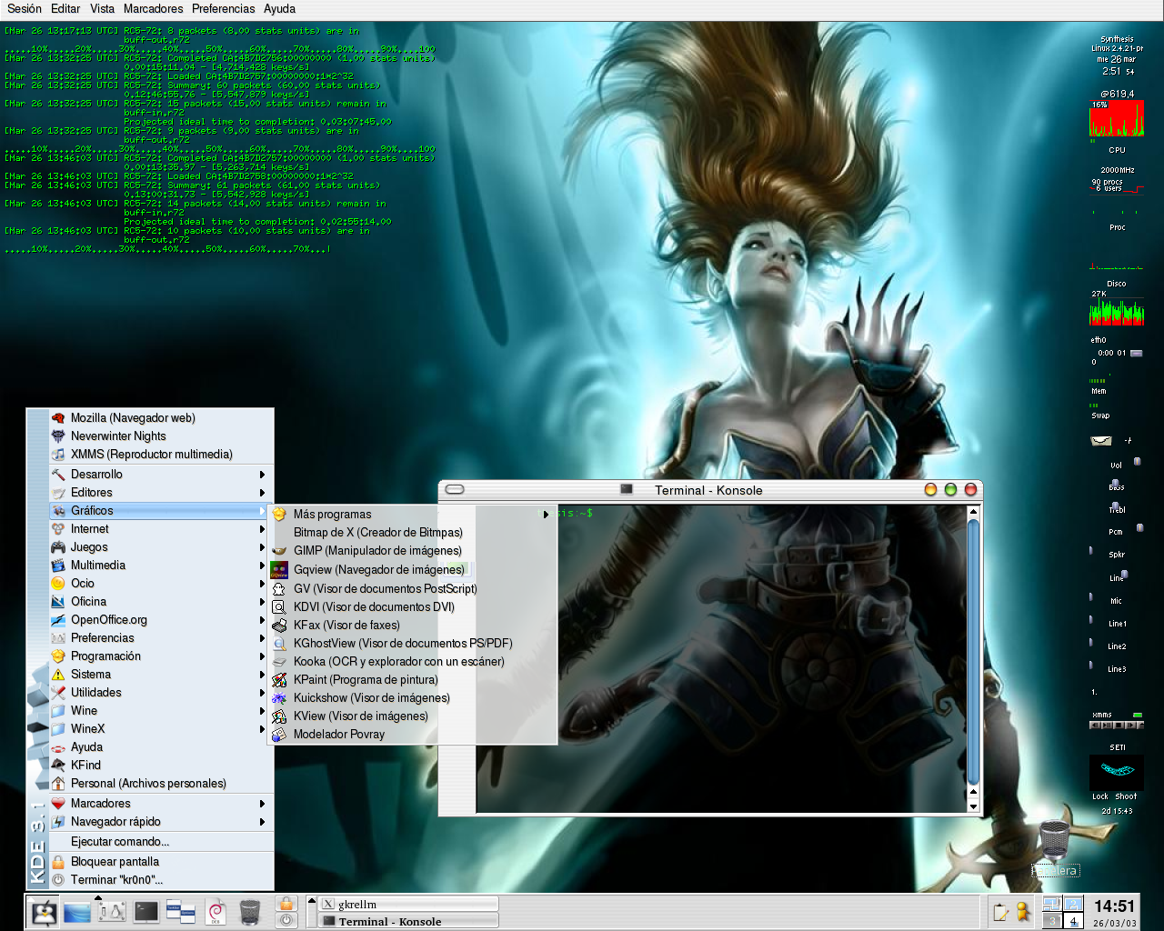The height and width of the screenshot is (931, 1164).
Task: Click the Terminal - Konsole taskbar button
Action: 409,921
